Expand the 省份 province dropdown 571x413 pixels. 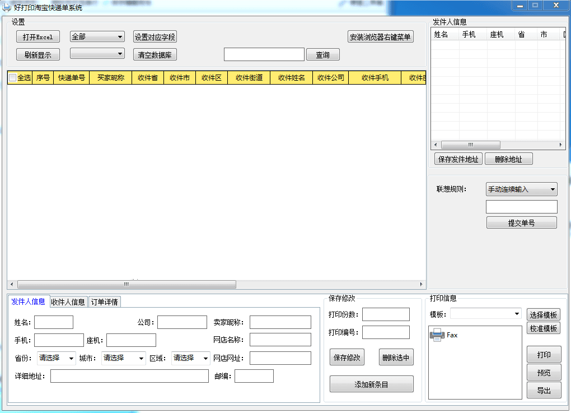tap(56, 358)
